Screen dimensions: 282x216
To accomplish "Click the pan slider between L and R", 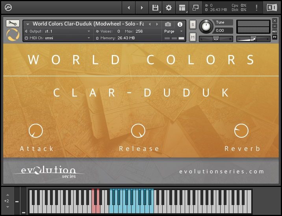I will [x=216, y=39].
